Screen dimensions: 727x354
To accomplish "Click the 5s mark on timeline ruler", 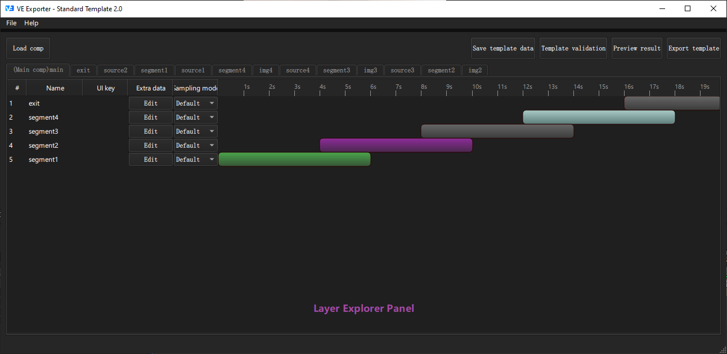I will [x=348, y=87].
